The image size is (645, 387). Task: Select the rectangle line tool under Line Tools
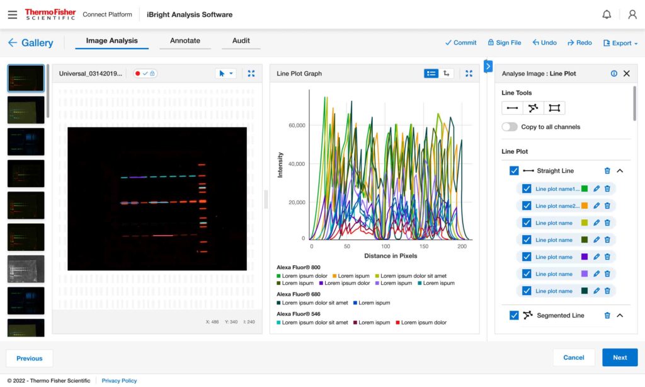click(x=554, y=108)
